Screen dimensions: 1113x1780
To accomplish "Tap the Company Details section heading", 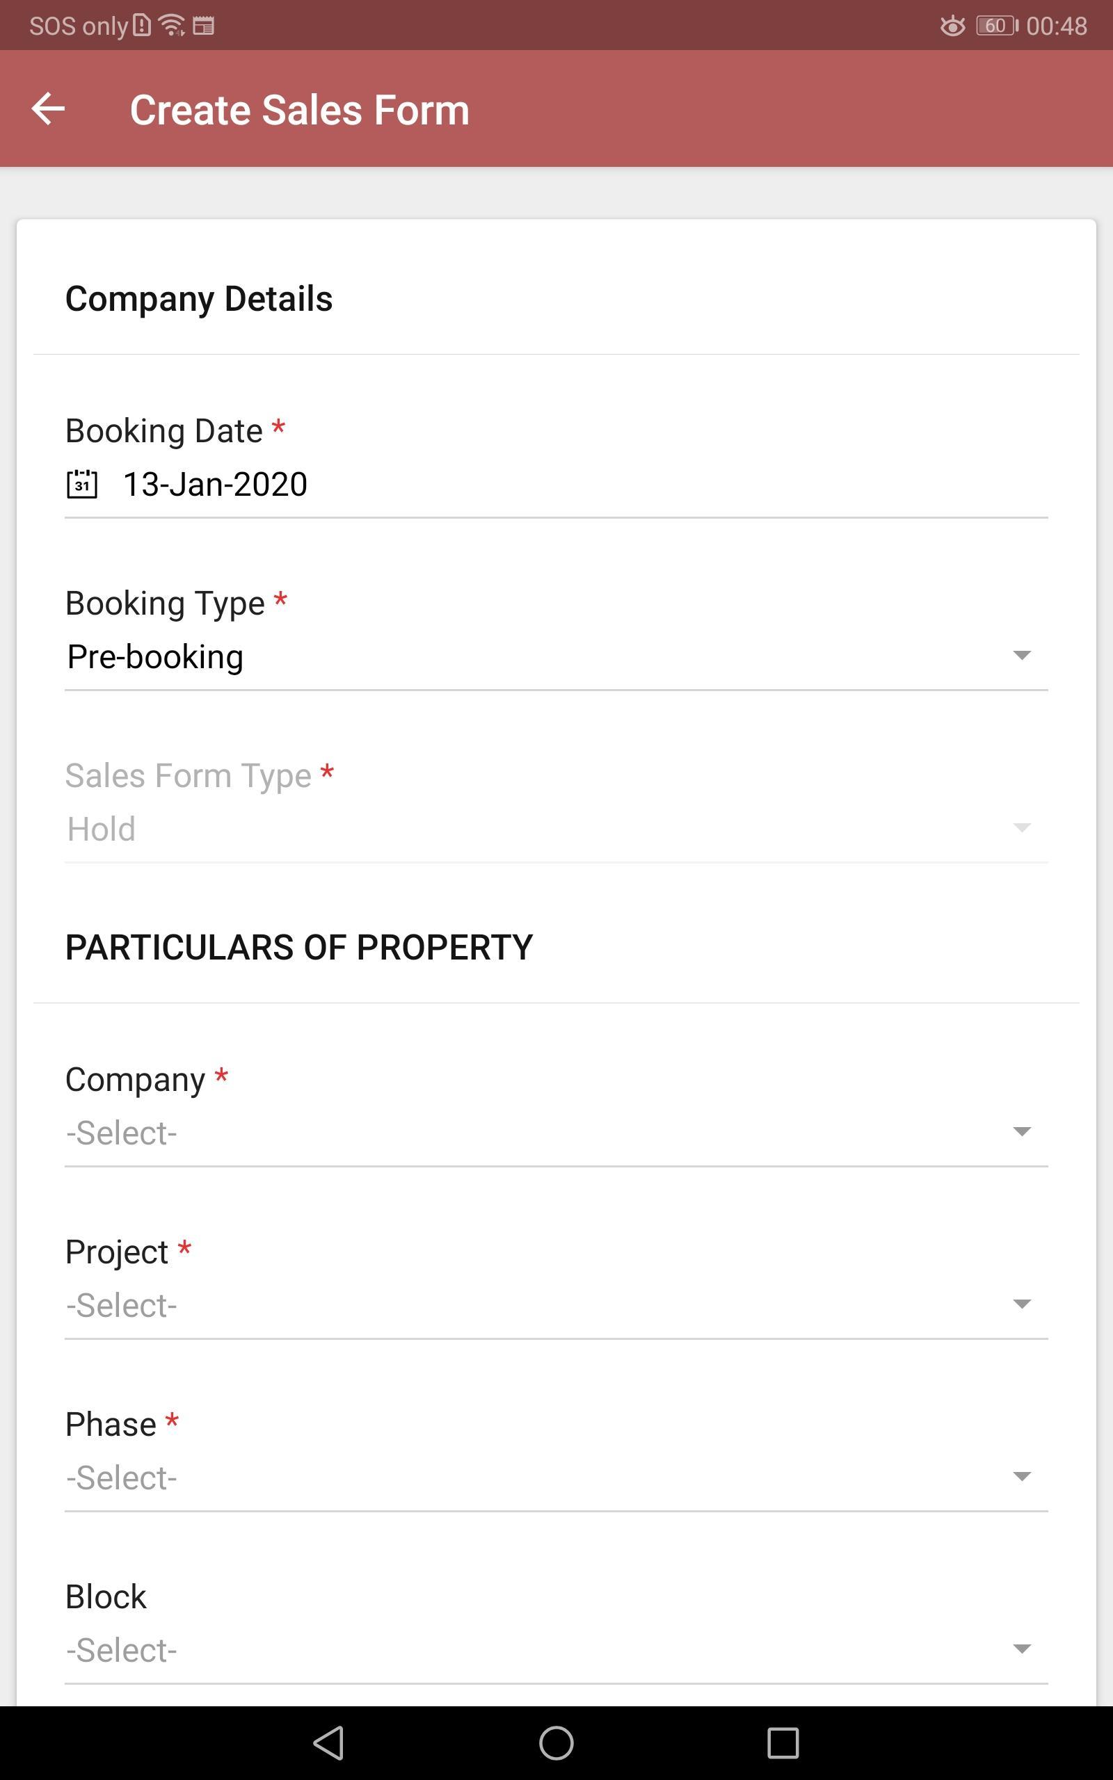I will pyautogui.click(x=199, y=300).
